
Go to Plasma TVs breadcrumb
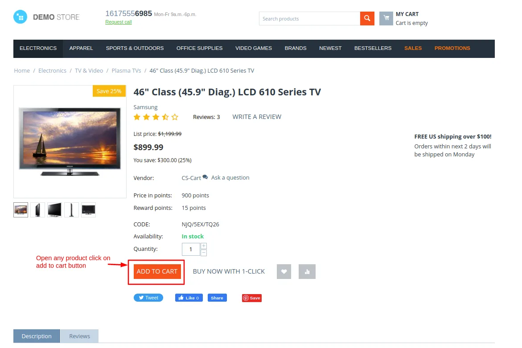coord(126,70)
